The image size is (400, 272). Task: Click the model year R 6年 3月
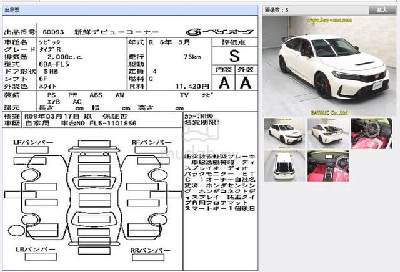coord(169,42)
